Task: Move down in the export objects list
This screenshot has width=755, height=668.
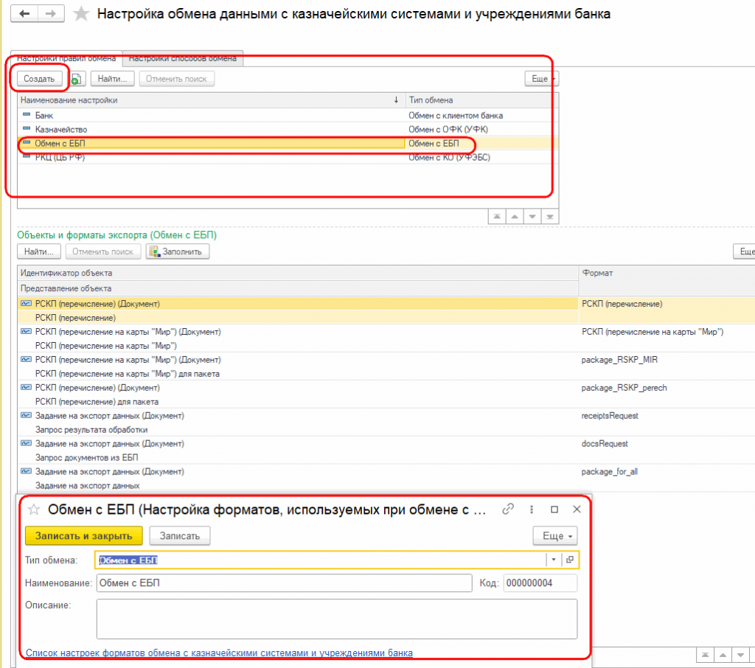Action: (740, 655)
